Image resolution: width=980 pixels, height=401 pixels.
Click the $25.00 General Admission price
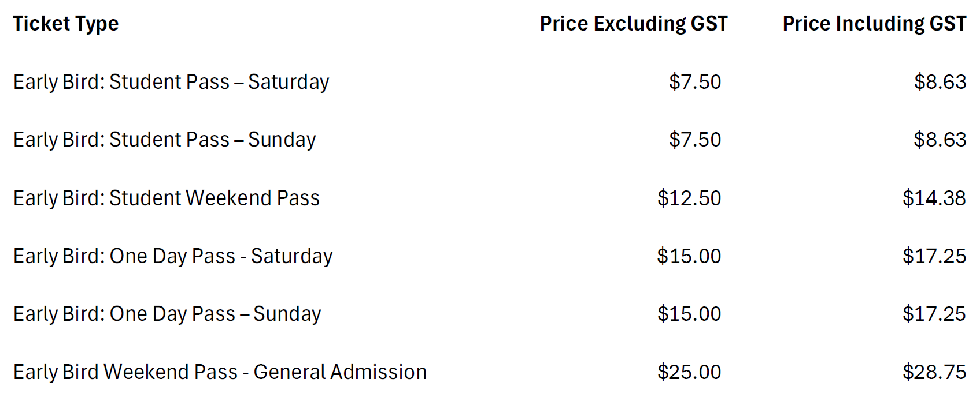coord(689,372)
